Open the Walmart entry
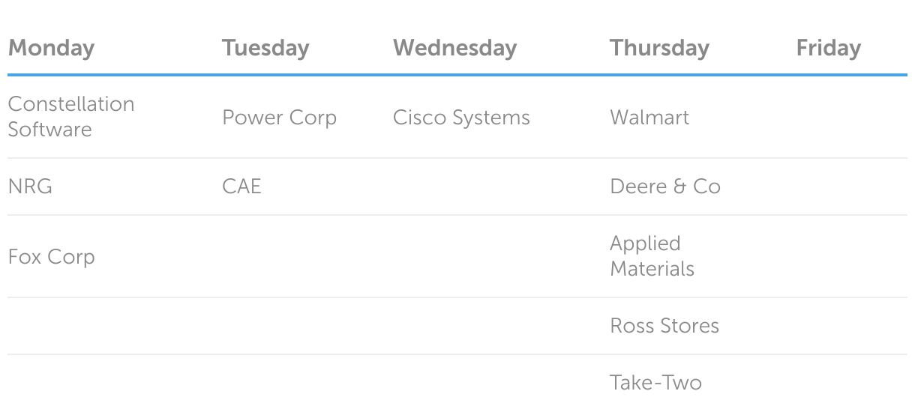This screenshot has height=418, width=915. pyautogui.click(x=649, y=118)
